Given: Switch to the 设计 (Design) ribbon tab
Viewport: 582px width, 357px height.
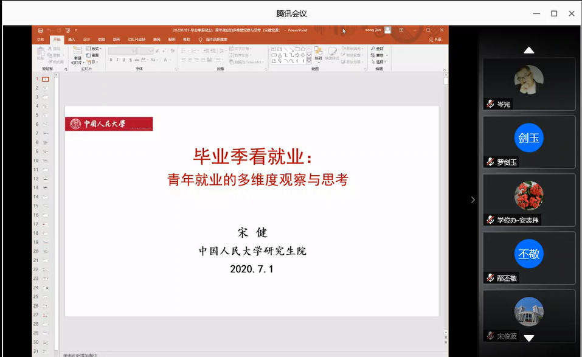Looking at the screenshot, I should click(x=86, y=40).
